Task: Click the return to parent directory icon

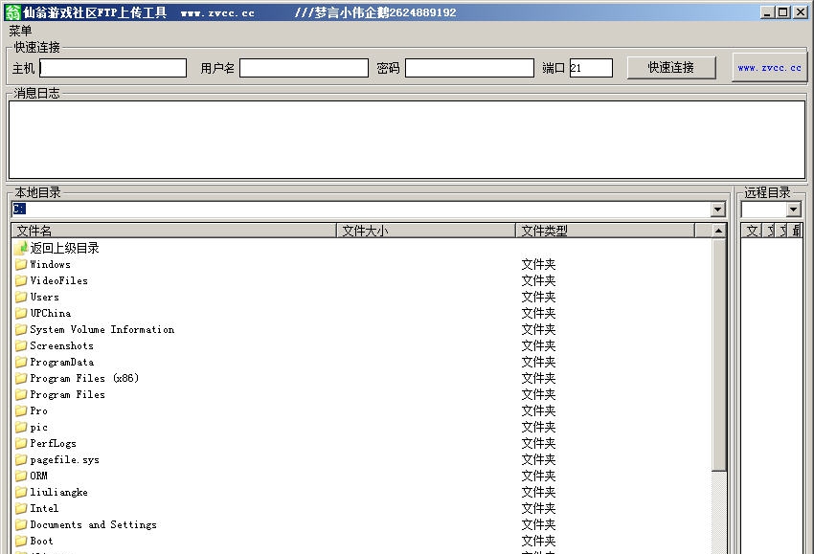Action: pos(21,249)
